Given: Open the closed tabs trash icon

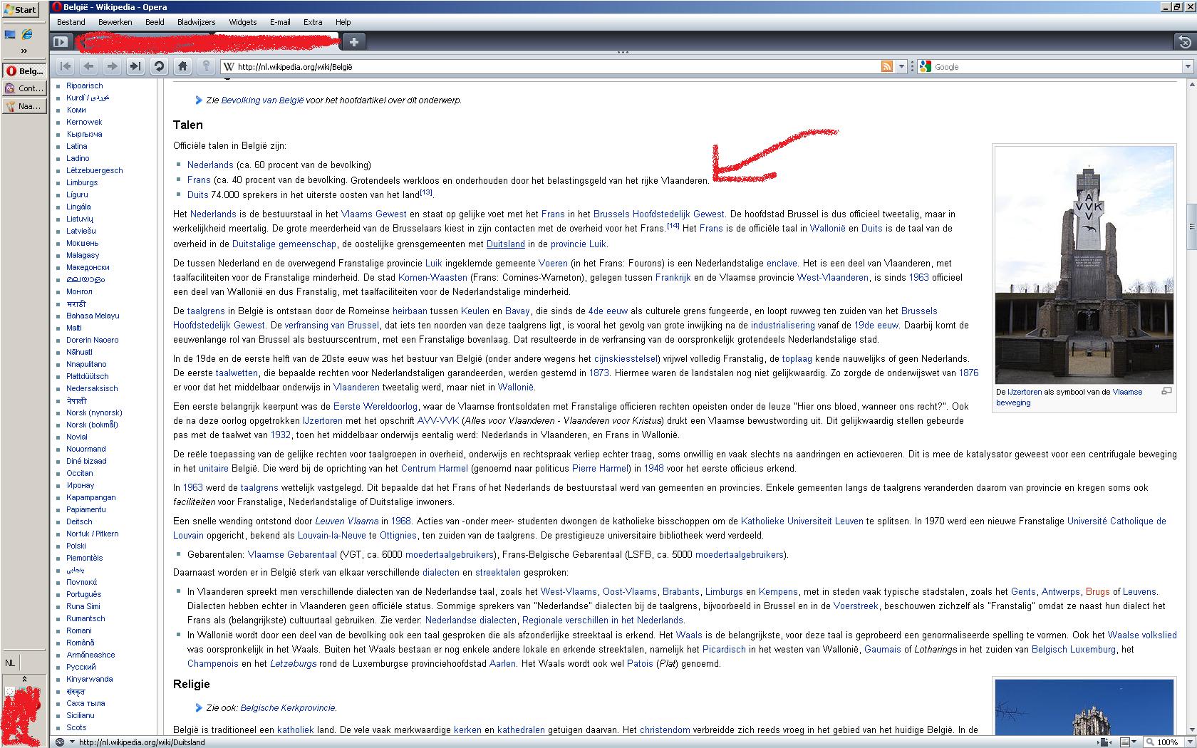Looking at the screenshot, I should click(1183, 42).
